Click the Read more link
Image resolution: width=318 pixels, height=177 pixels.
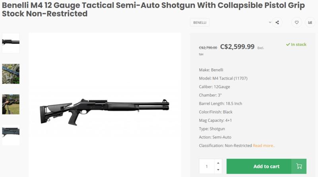pyautogui.click(x=264, y=146)
